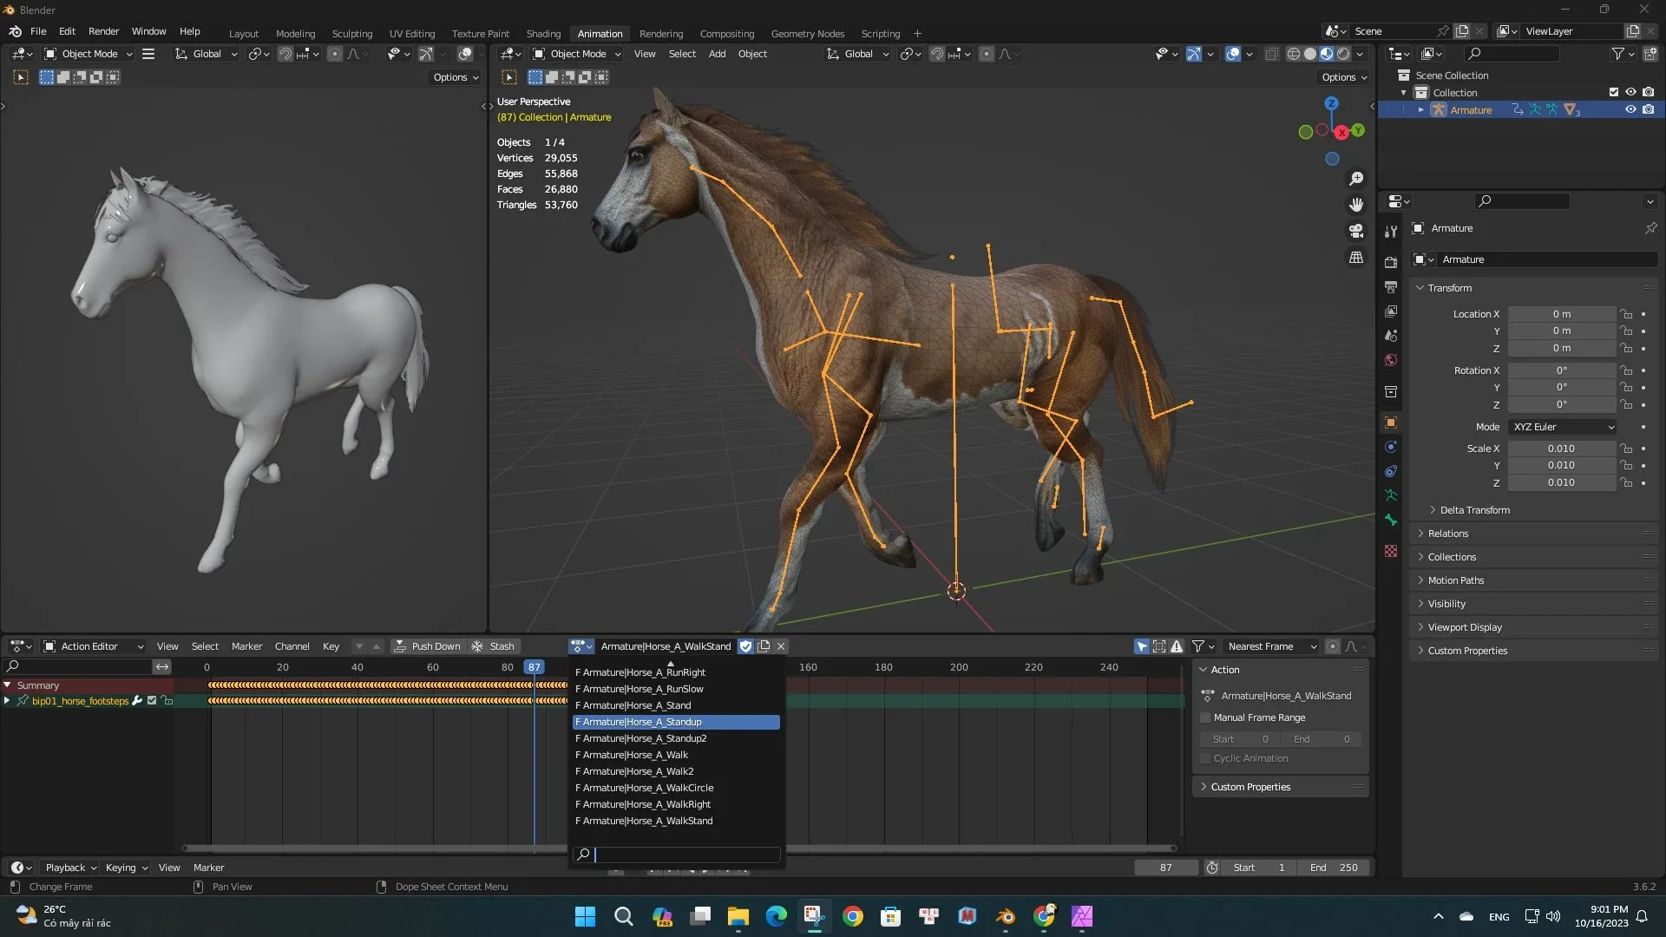This screenshot has width=1666, height=937.
Task: Select only-selected filter arrow in Action Editor
Action: coord(1142,646)
